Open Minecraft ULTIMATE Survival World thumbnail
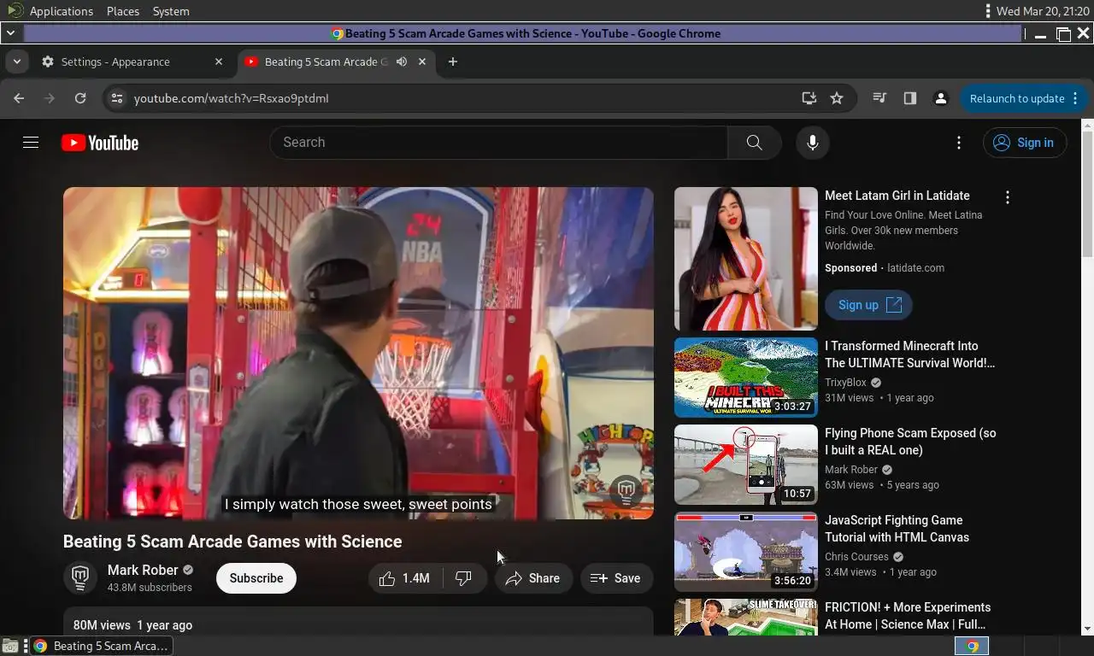The height and width of the screenshot is (656, 1094). [745, 378]
